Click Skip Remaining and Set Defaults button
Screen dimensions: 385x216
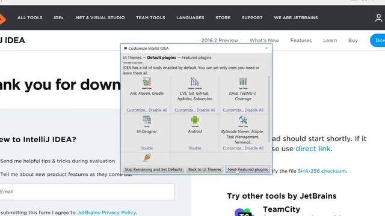[x=153, y=169]
